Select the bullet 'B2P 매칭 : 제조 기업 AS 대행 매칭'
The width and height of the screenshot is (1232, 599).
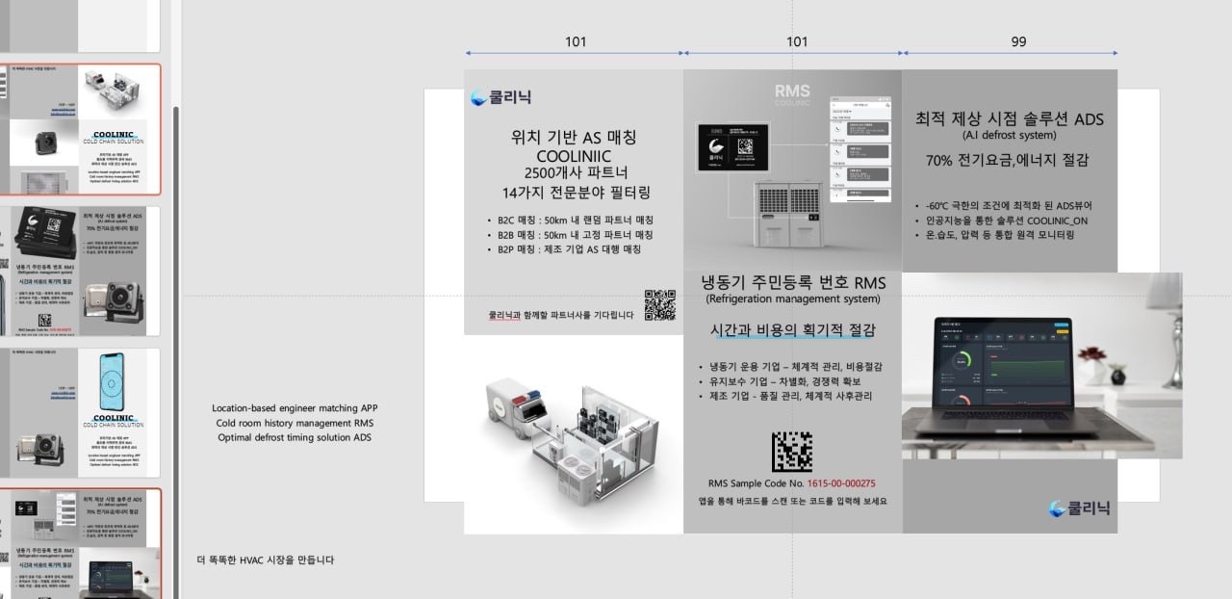pos(564,249)
